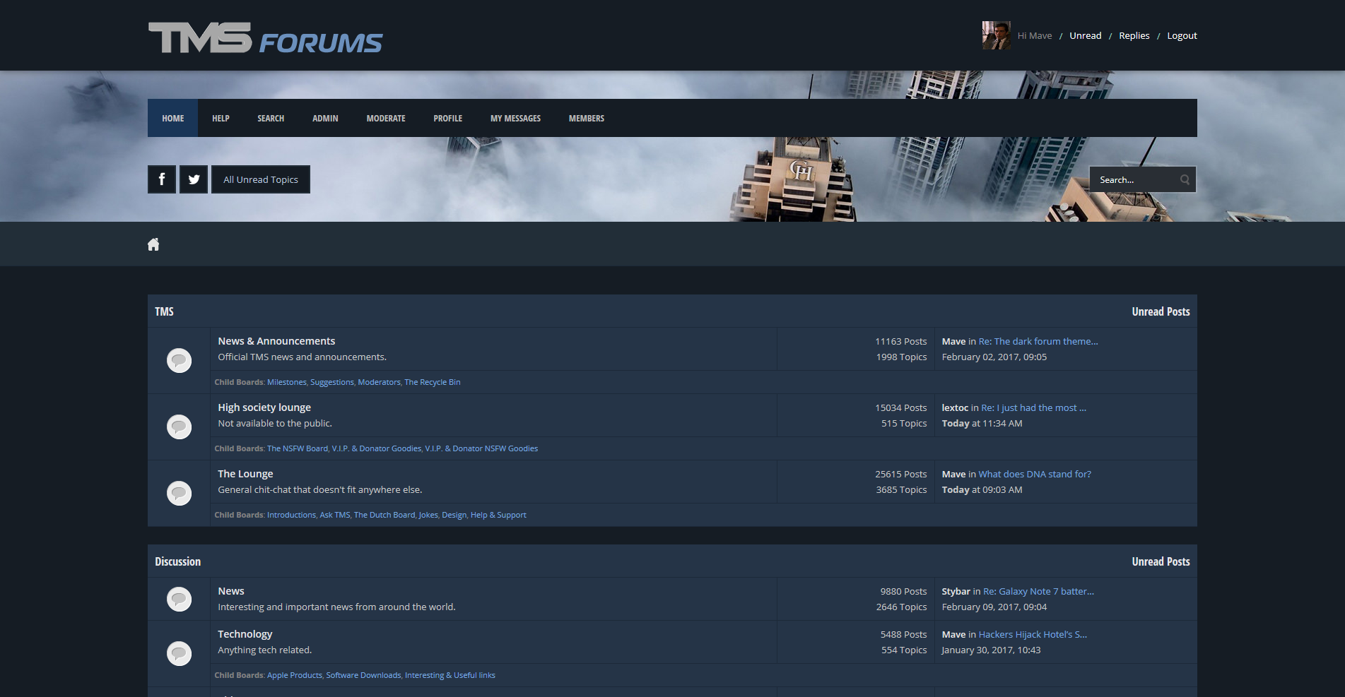
Task: Open the Suggestions child board
Action: 331,382
